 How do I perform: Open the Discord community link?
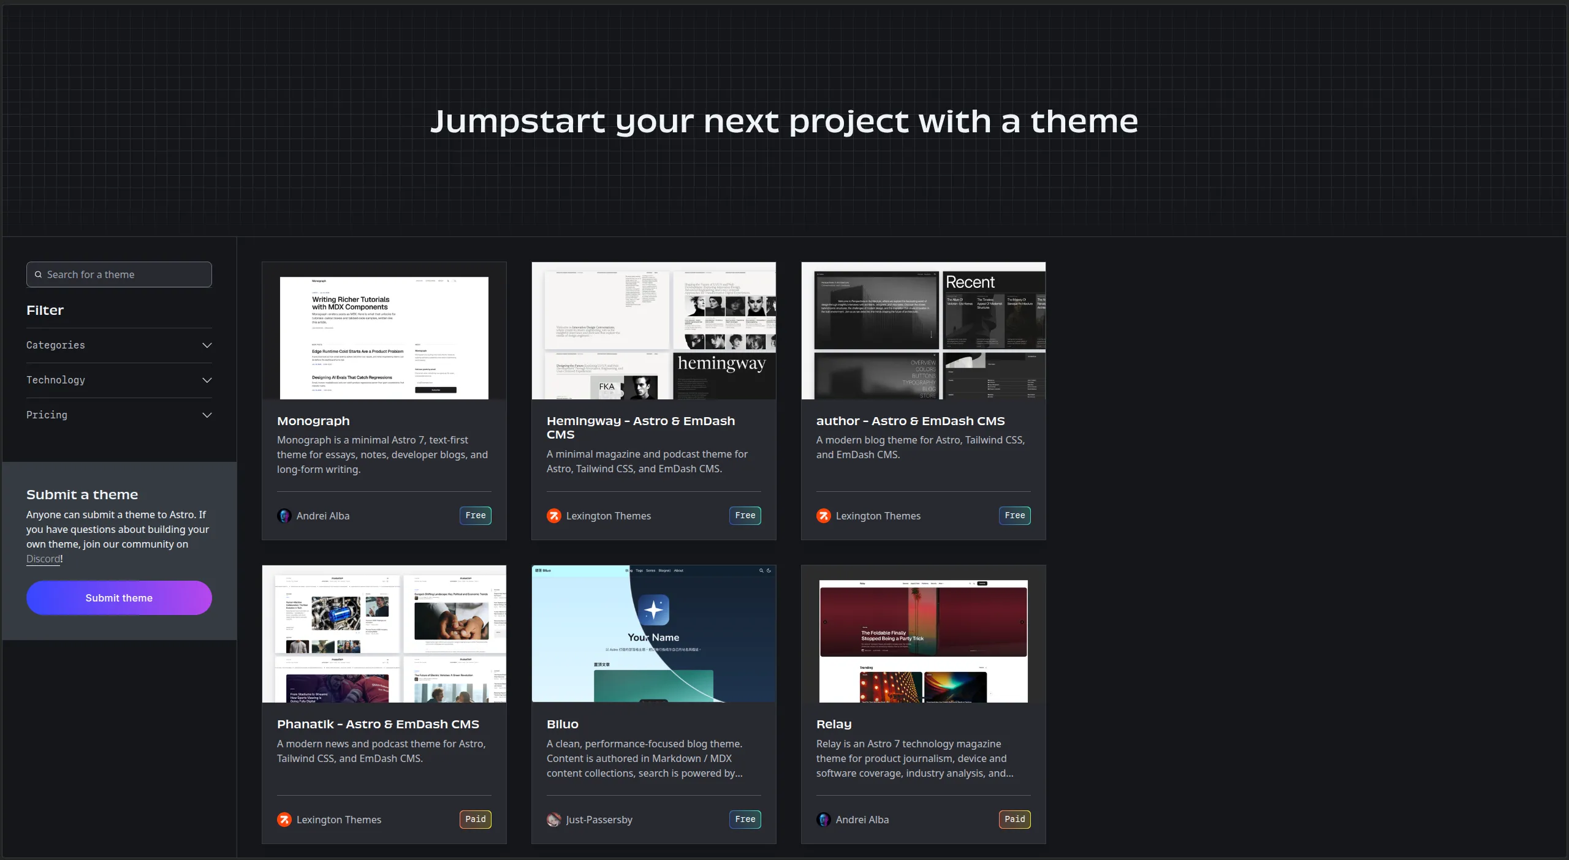43,559
